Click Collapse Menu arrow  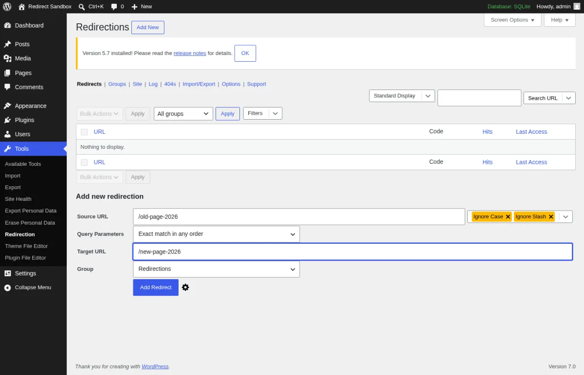(7, 287)
